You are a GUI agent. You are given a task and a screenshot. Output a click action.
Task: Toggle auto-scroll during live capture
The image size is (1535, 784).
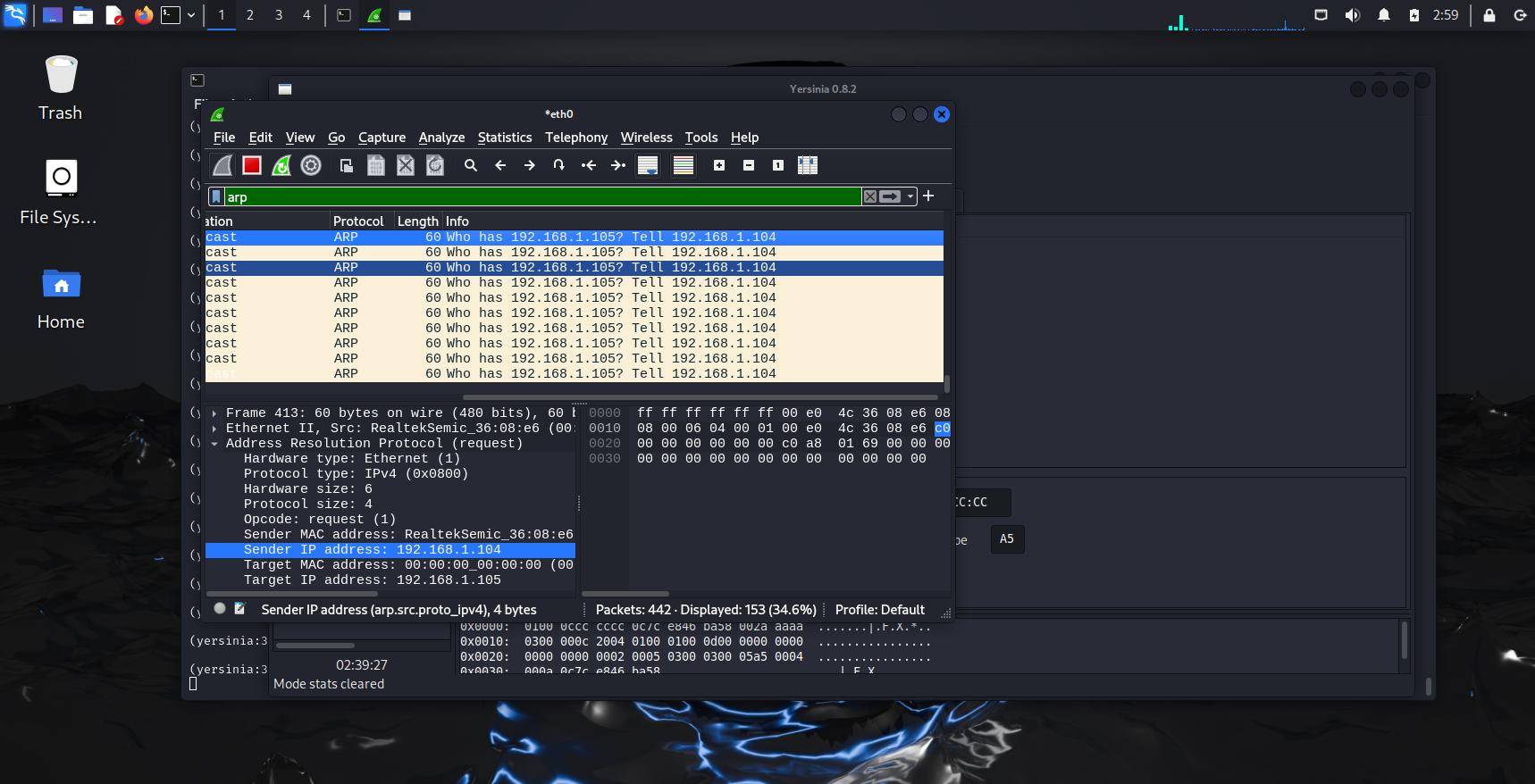648,165
